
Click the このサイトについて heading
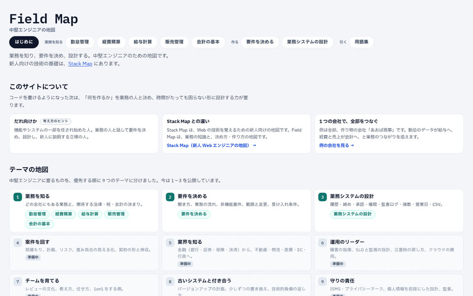tap(39, 87)
